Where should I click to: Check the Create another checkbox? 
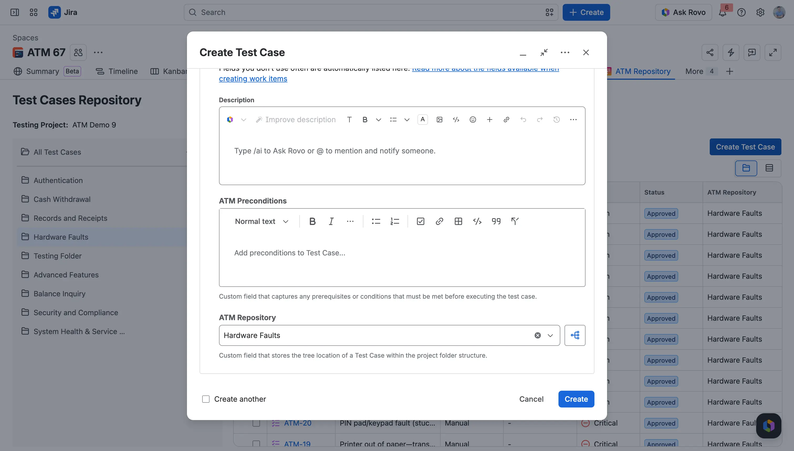coord(206,399)
